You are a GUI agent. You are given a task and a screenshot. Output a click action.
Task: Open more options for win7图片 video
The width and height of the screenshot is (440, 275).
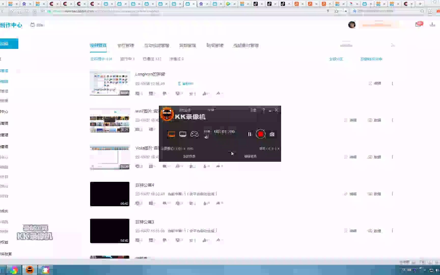click(x=392, y=120)
